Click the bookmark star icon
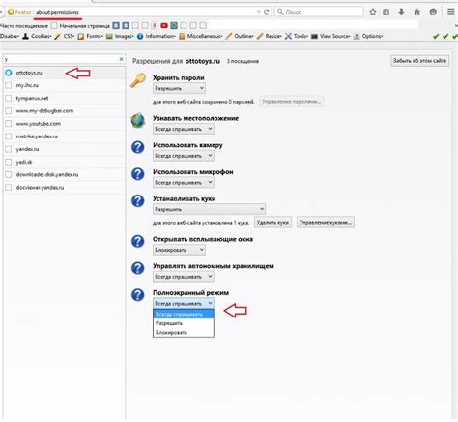Screen dimensions: 458x422 point(373,12)
